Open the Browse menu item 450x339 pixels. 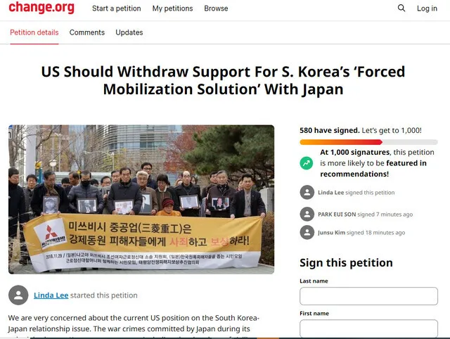[216, 8]
